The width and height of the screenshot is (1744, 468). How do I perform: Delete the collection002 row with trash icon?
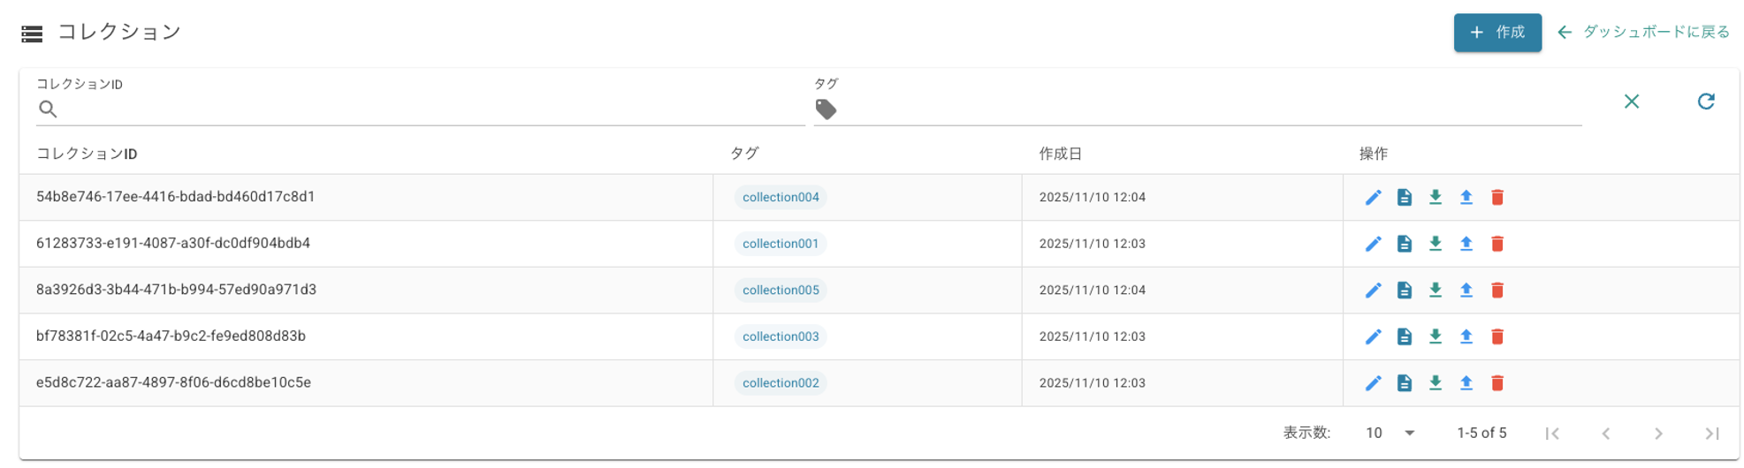point(1496,383)
